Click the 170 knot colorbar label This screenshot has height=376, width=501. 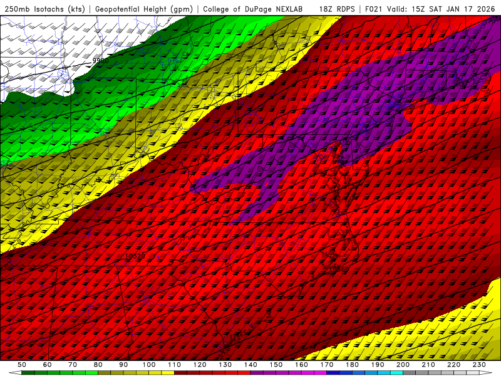pyautogui.click(x=327, y=365)
